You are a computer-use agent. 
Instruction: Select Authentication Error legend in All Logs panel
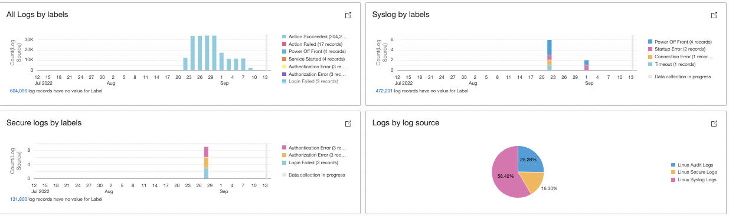[x=314, y=67]
